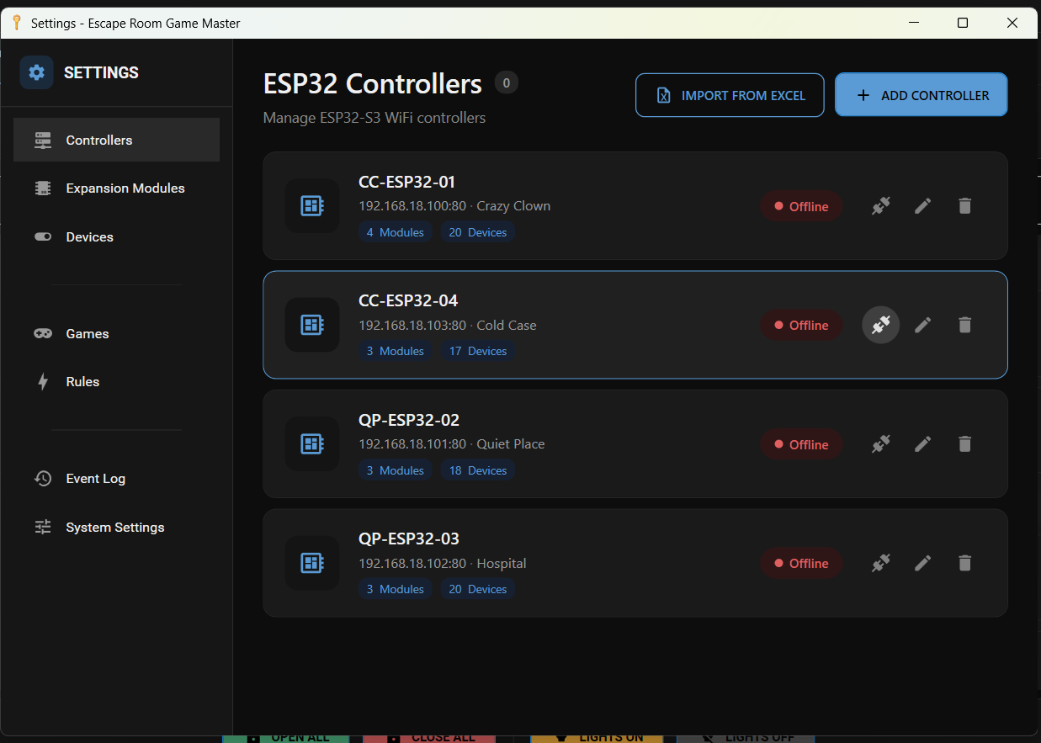Open System Settings section
The width and height of the screenshot is (1041, 743).
point(116,528)
